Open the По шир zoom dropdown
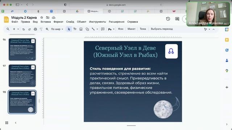The width and height of the screenshot is (232, 130). point(57,29)
